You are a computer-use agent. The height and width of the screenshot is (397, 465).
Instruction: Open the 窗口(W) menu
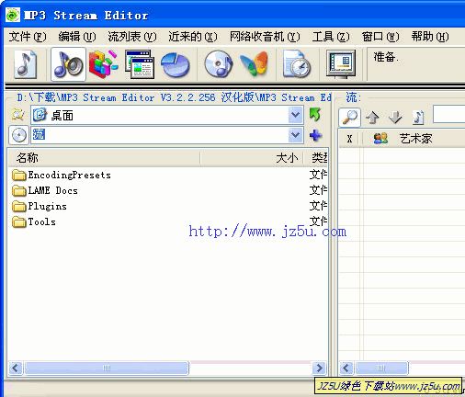point(380,37)
